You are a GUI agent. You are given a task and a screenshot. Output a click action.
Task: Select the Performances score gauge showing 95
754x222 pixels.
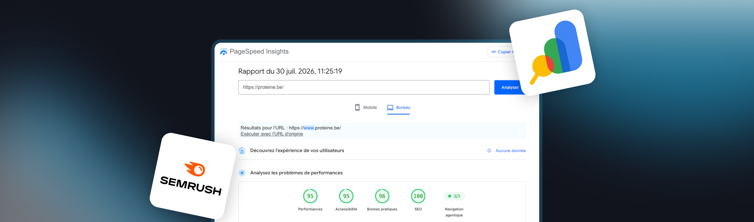[310, 196]
